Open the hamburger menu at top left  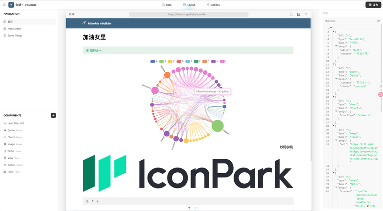4,5
